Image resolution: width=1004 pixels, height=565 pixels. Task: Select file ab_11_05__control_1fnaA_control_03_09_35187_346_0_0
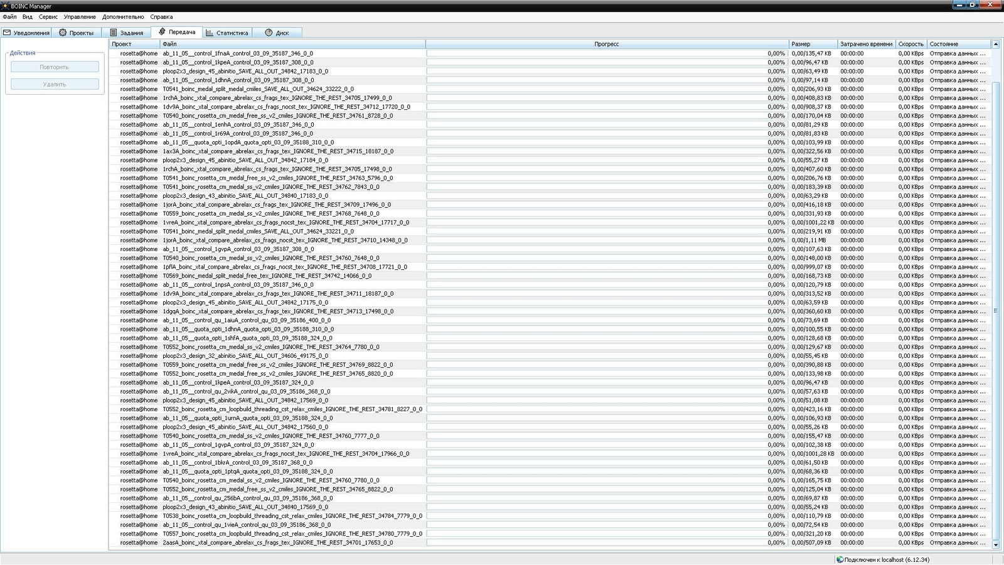[238, 53]
